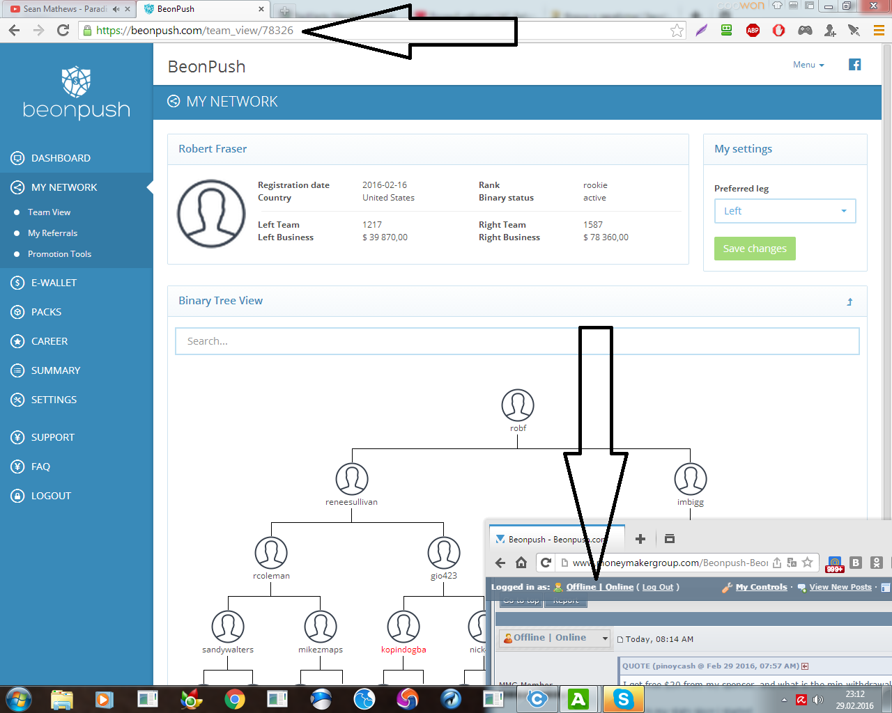The width and height of the screenshot is (892, 713).
Task: Click the Settings tools icon
Action: point(18,400)
